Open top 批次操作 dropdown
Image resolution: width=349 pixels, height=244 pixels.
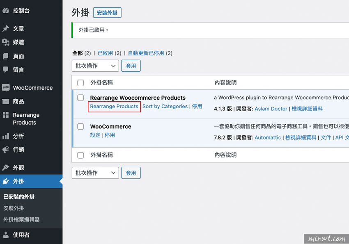coord(95,66)
